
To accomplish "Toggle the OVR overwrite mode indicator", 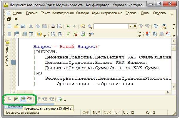I will pos(107,113).
